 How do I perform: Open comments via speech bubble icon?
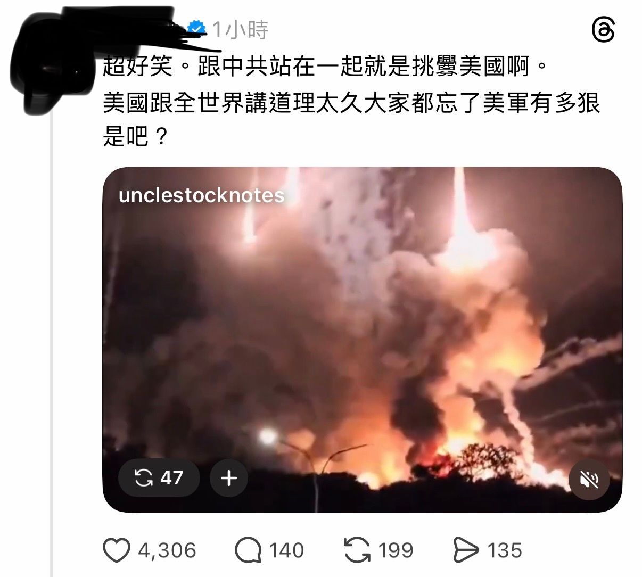[x=248, y=550]
